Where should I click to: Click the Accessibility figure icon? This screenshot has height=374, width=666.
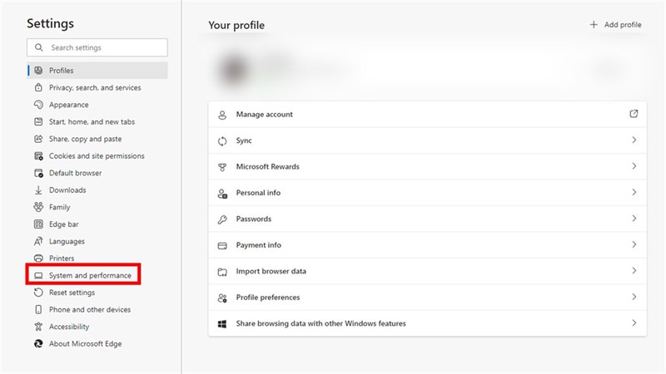tap(38, 327)
